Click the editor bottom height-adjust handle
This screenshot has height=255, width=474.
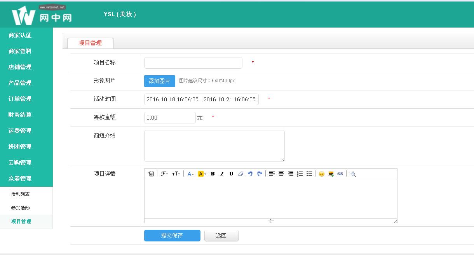[270, 221]
